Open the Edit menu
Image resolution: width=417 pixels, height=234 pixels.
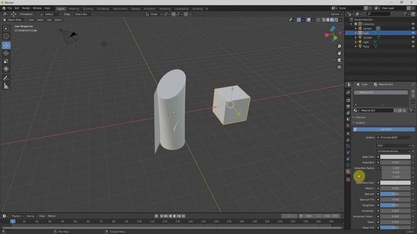pyautogui.click(x=17, y=8)
